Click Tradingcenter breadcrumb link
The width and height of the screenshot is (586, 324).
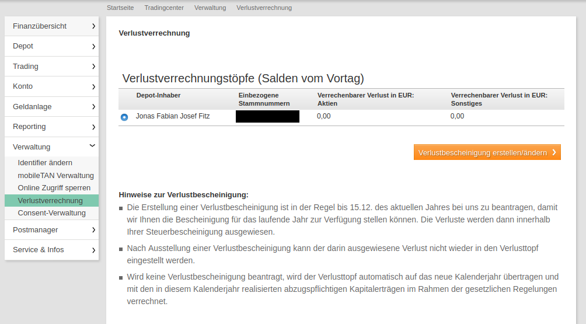[x=164, y=8]
